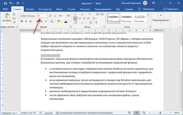Screen dimensions: 183x115
Task: Click the lightbulb Помощник icon
Action: coord(139,9)
